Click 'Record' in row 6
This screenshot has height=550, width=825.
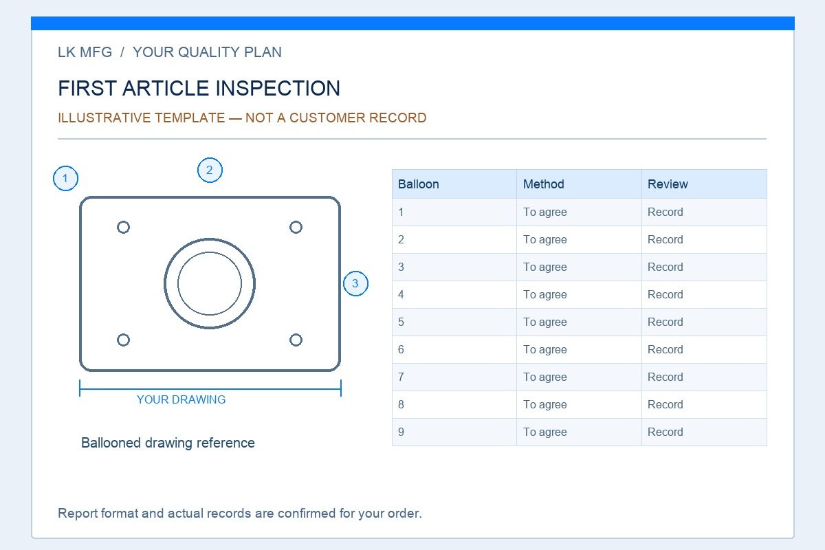pos(665,350)
